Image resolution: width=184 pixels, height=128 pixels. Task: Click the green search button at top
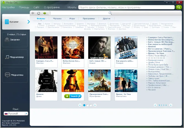tap(179, 7)
